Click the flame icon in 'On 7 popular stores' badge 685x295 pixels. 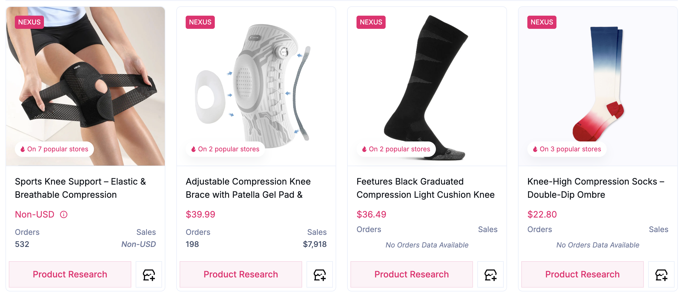(23, 149)
